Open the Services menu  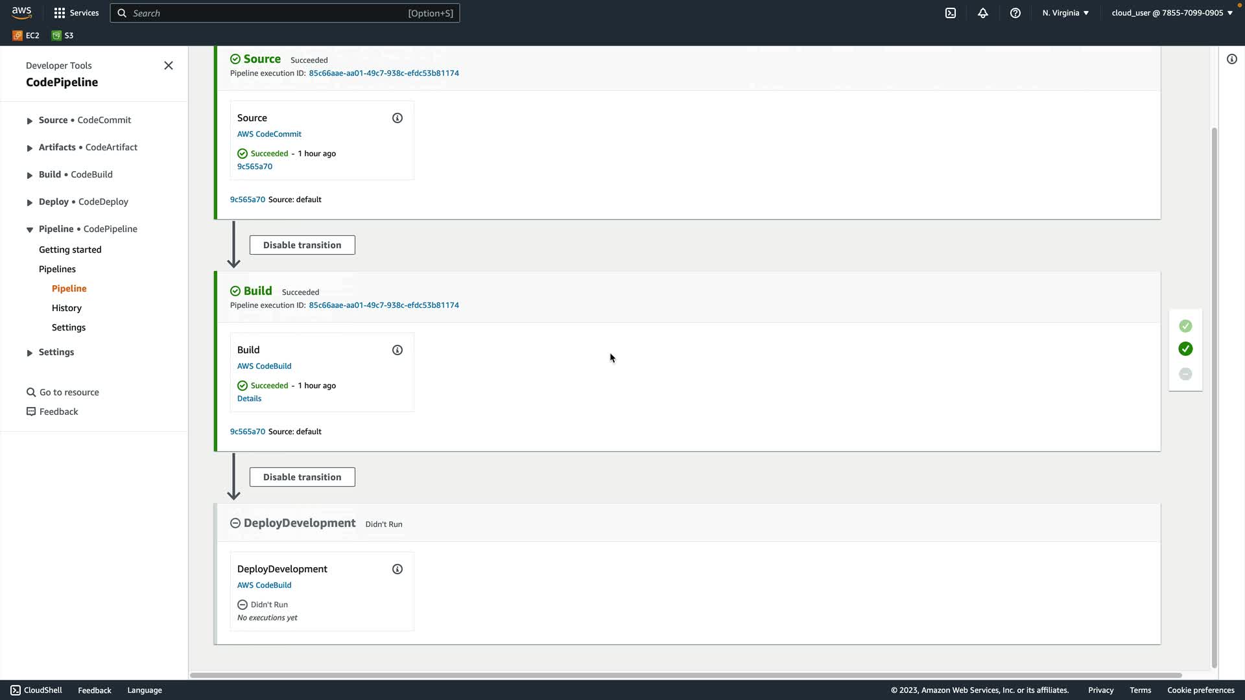pyautogui.click(x=77, y=13)
